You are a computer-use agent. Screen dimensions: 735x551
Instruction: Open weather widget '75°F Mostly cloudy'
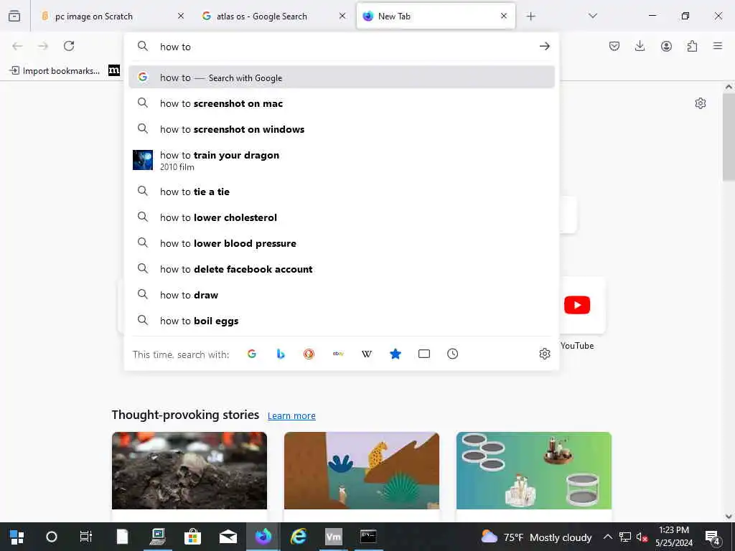tap(536, 537)
